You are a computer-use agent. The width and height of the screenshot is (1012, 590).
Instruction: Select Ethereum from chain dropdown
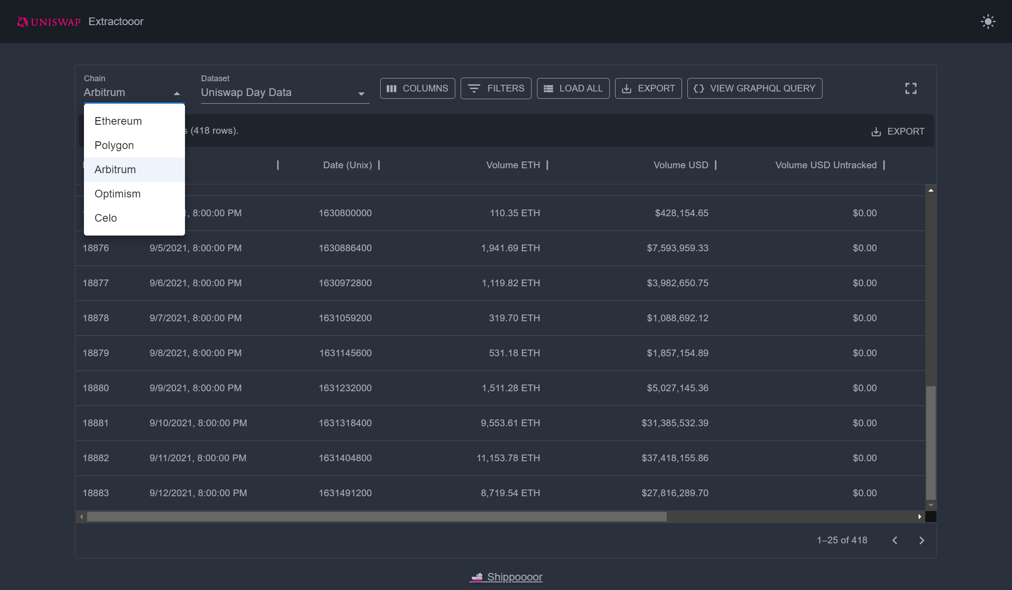pyautogui.click(x=118, y=121)
